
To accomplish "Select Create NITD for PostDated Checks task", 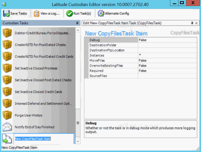I will [40, 45].
